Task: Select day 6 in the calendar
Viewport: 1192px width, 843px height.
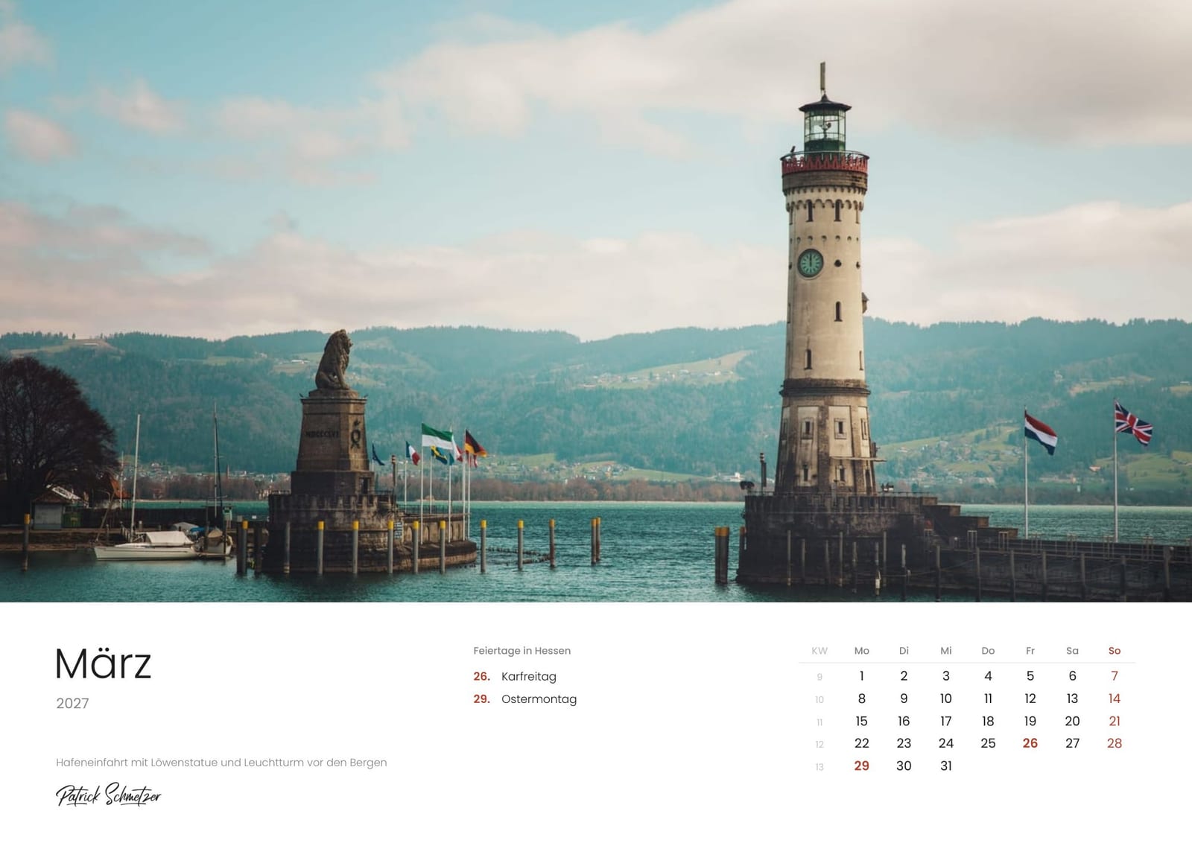Action: pyautogui.click(x=1072, y=676)
